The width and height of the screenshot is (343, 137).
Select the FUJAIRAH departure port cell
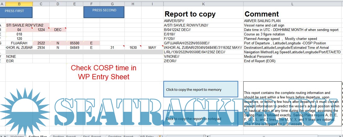pos(19,43)
